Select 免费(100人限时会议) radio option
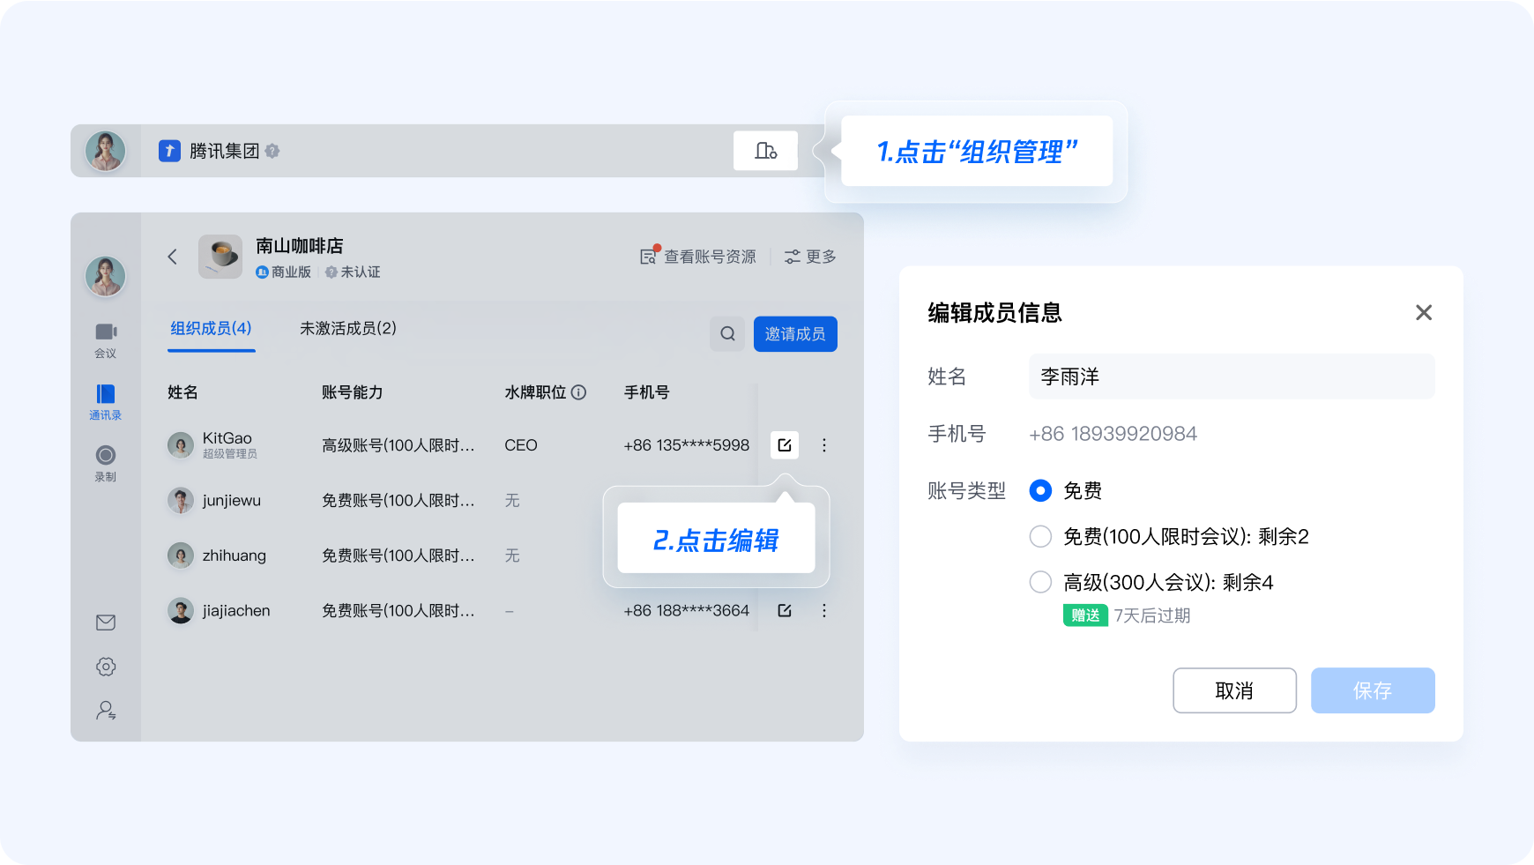The width and height of the screenshot is (1534, 865). [1040, 537]
